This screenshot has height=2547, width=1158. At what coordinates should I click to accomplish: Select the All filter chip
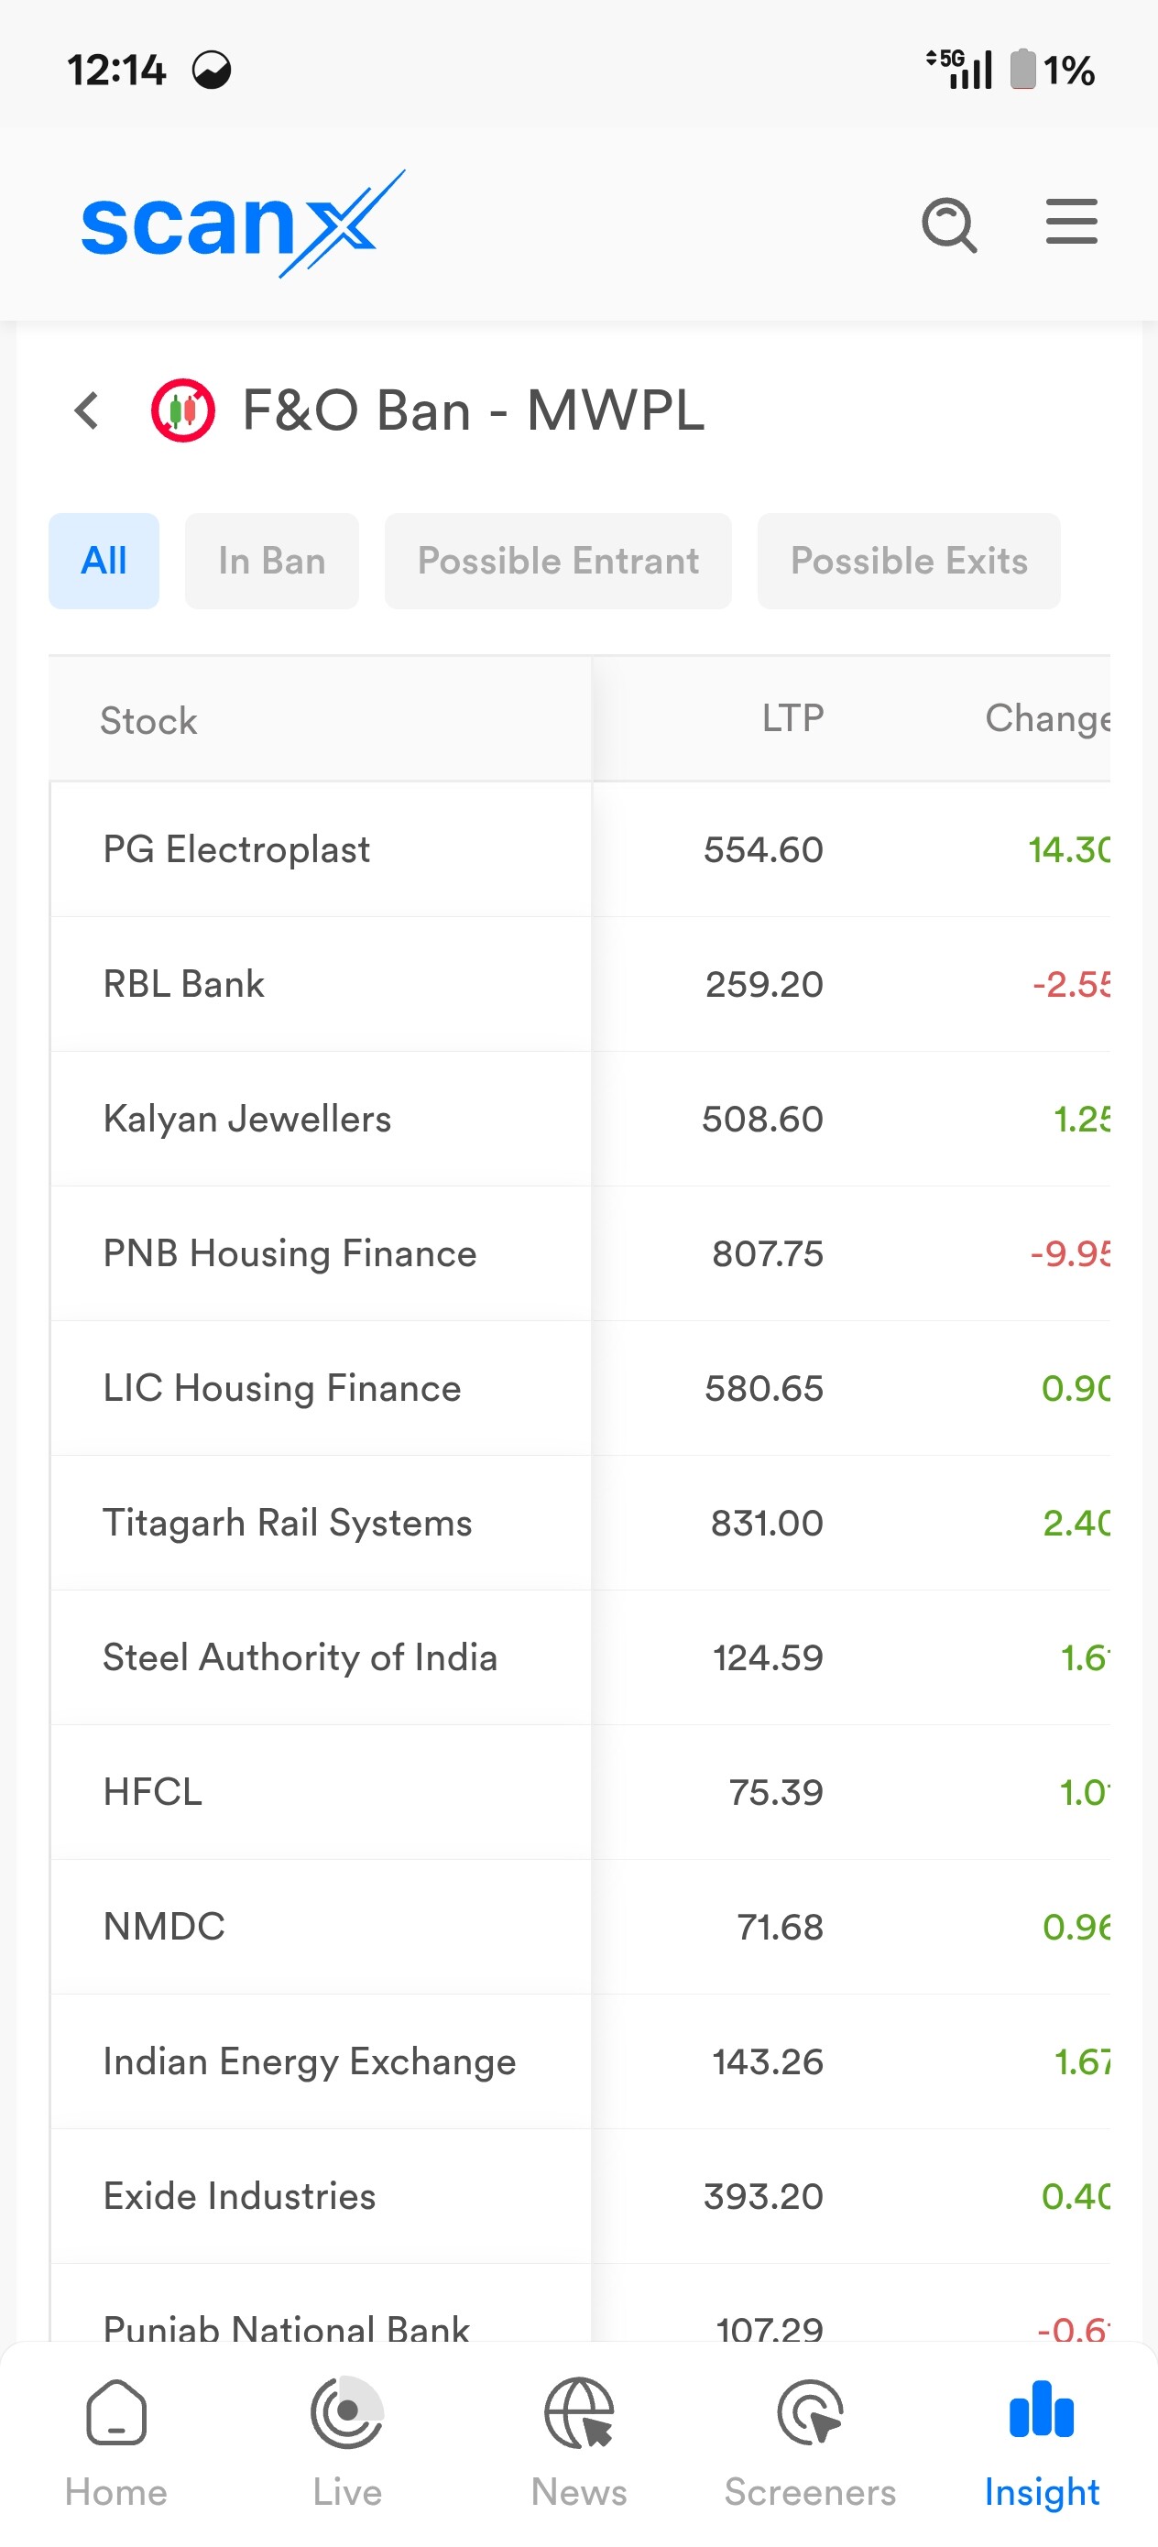click(104, 561)
